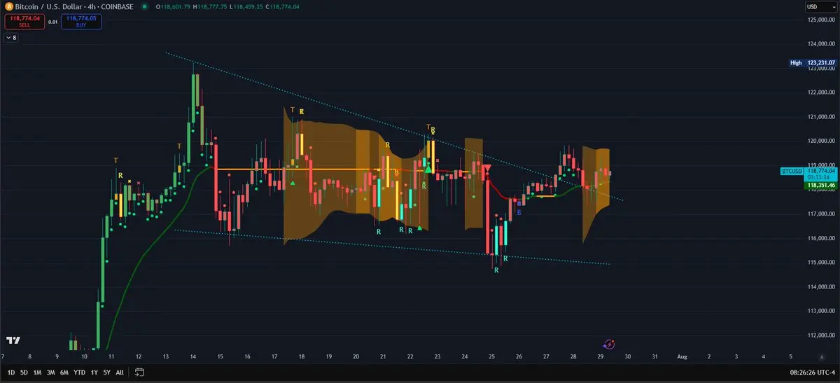Screen dimensions: 840x383
Task: Click the 112,000.00 price axis label
Action: click(822, 335)
